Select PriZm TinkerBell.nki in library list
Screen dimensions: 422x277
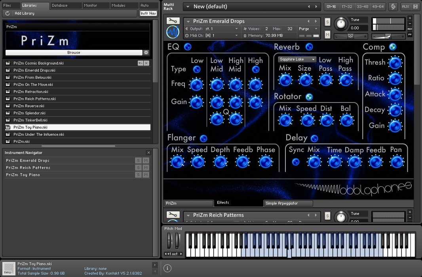pyautogui.click(x=78, y=120)
